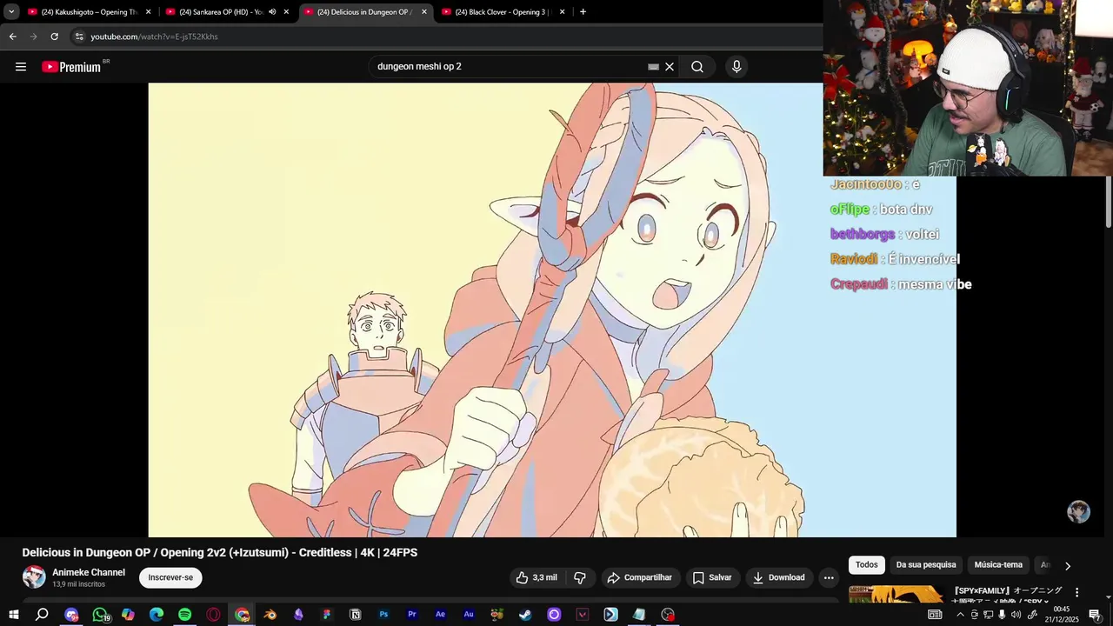Open Adobe Audition from the taskbar
1113x626 pixels.
pos(469,615)
